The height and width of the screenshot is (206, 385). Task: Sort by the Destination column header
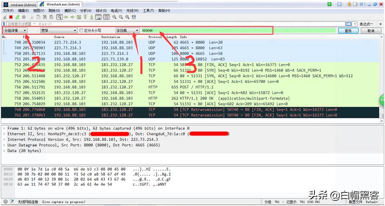click(x=111, y=37)
